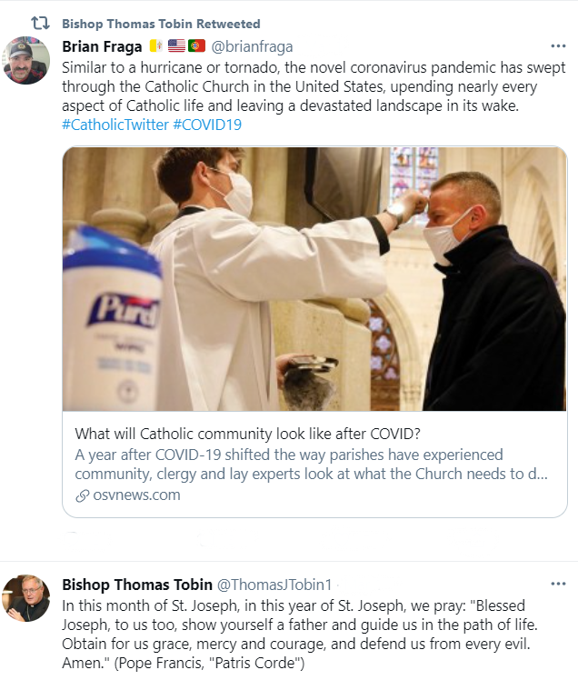Screen dimensions: 578x680
Task: Click the Brian Fraga display name
Action: (x=102, y=46)
